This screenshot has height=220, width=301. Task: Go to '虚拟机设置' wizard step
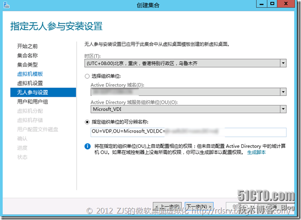pos(30,83)
